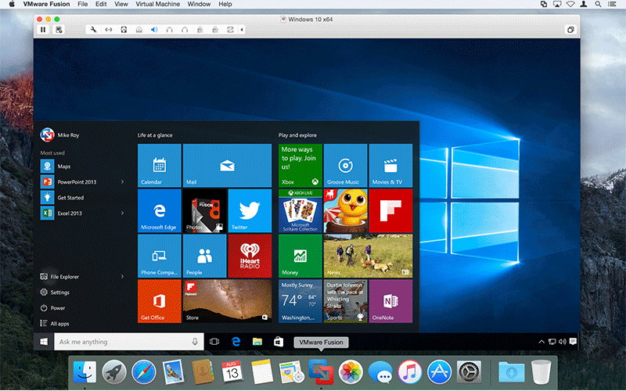Open the Sports tile
626x391 pixels.
345,301
